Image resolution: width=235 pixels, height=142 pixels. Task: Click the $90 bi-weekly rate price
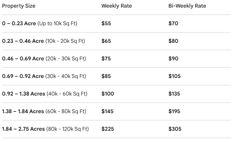[x=173, y=59]
